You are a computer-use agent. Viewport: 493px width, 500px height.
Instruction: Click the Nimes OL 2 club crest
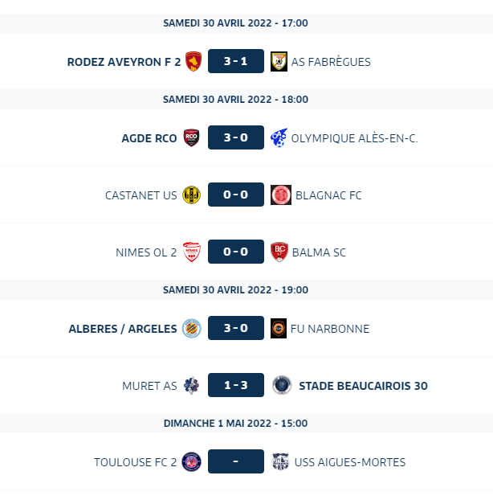click(x=192, y=252)
